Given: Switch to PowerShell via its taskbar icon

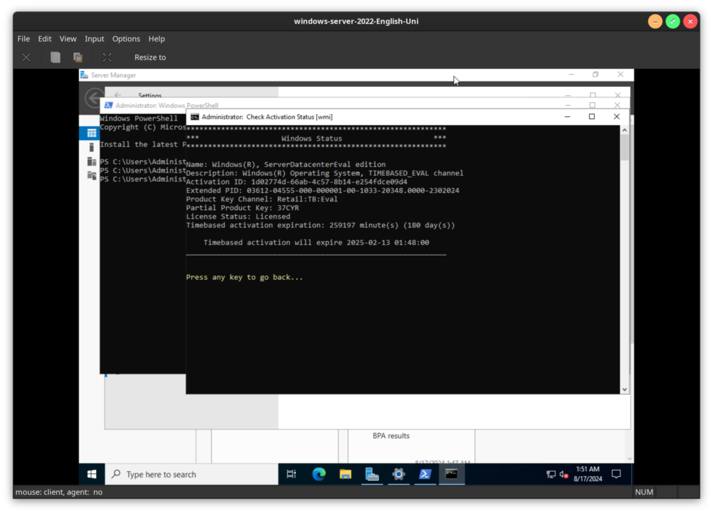Looking at the screenshot, I should (425, 475).
